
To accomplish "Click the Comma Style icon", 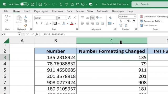I will (134, 21).
